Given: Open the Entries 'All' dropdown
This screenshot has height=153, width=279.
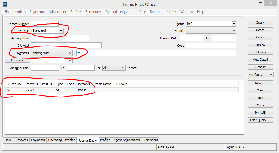Looking at the screenshot, I should coord(123,68).
